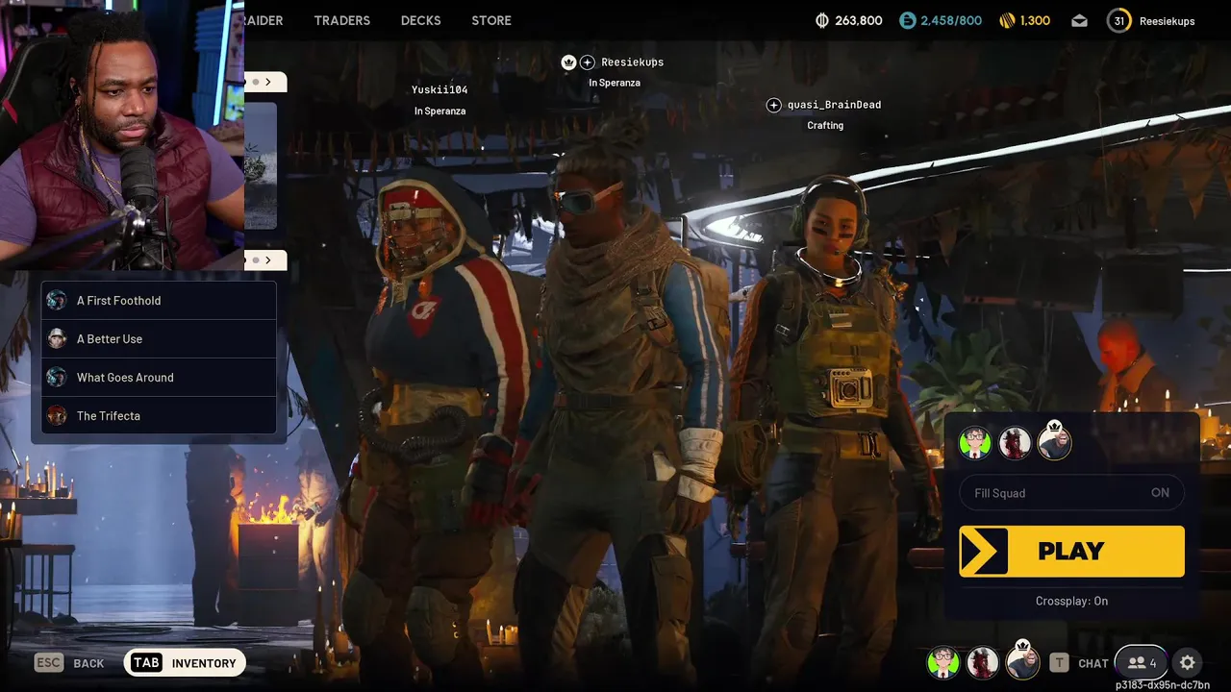The height and width of the screenshot is (692, 1231).
Task: Click the map thumbnail on left panel
Action: coord(261,166)
